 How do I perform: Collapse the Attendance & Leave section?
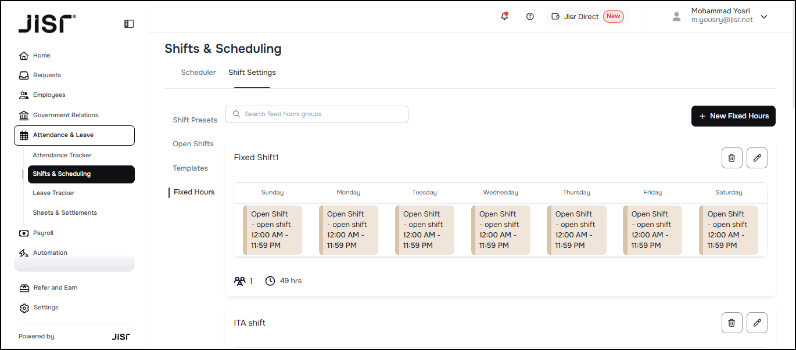pos(74,135)
